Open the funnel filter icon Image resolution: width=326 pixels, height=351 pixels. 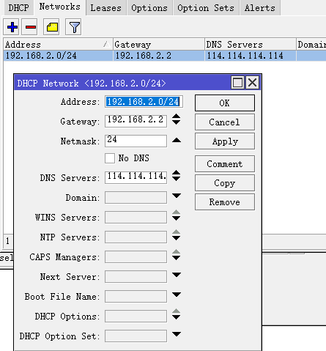tap(74, 27)
